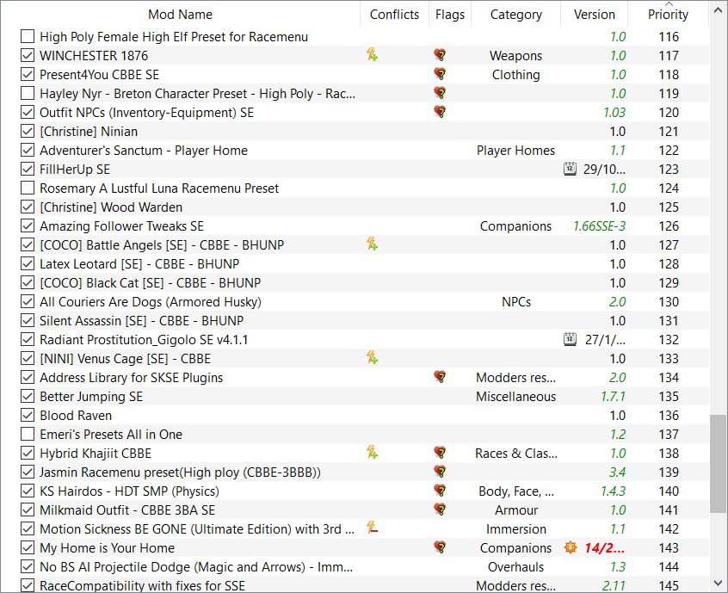Click the red 14/2... version text
The image size is (728, 593).
[x=604, y=548]
